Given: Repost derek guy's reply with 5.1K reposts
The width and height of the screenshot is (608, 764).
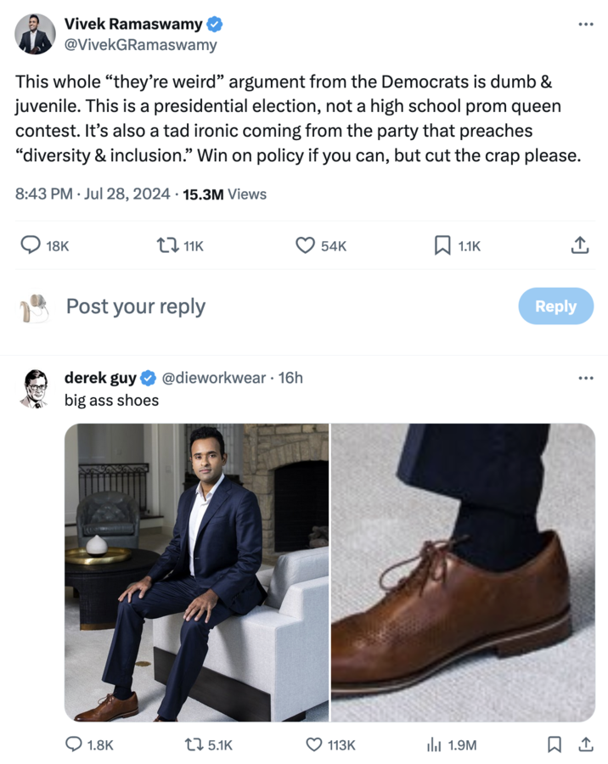Looking at the screenshot, I should point(194,744).
